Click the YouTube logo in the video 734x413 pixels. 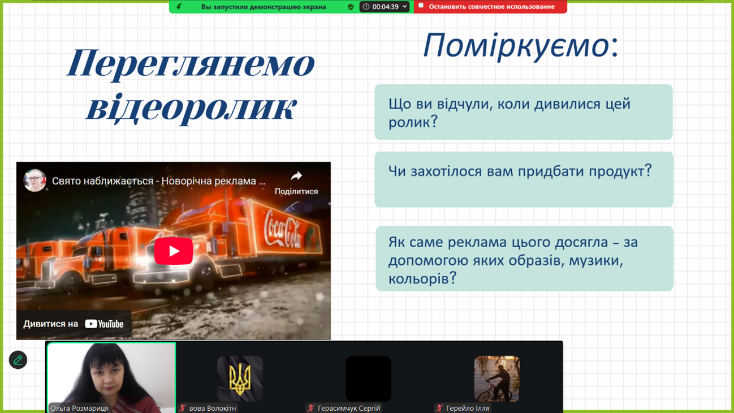(x=105, y=324)
